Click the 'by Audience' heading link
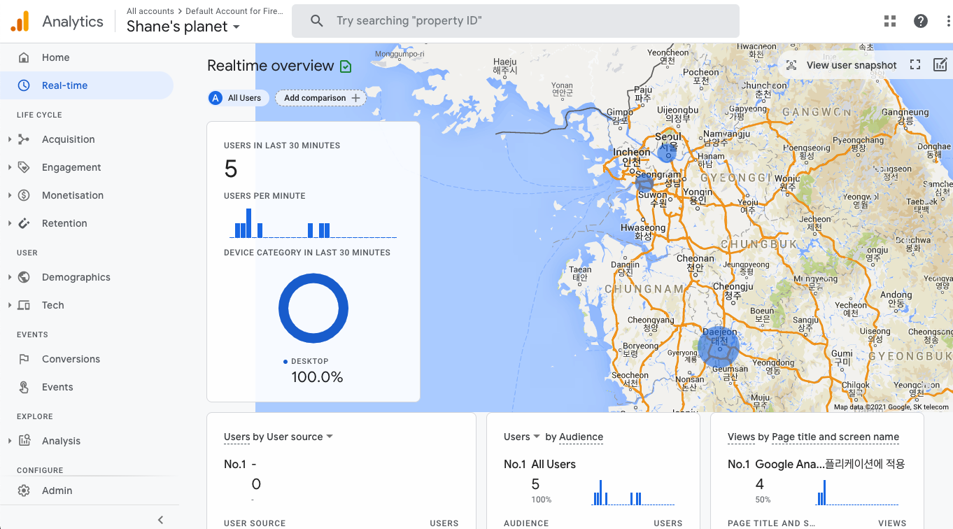This screenshot has width=953, height=529. click(x=574, y=437)
